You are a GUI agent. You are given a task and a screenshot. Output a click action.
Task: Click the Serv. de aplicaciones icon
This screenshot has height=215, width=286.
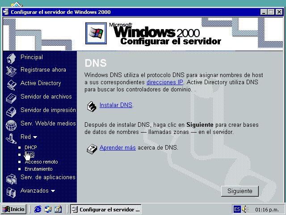11,179
